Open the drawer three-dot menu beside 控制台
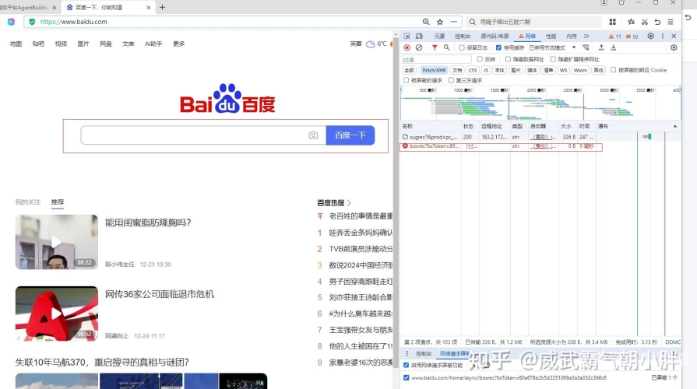 tap(407, 353)
